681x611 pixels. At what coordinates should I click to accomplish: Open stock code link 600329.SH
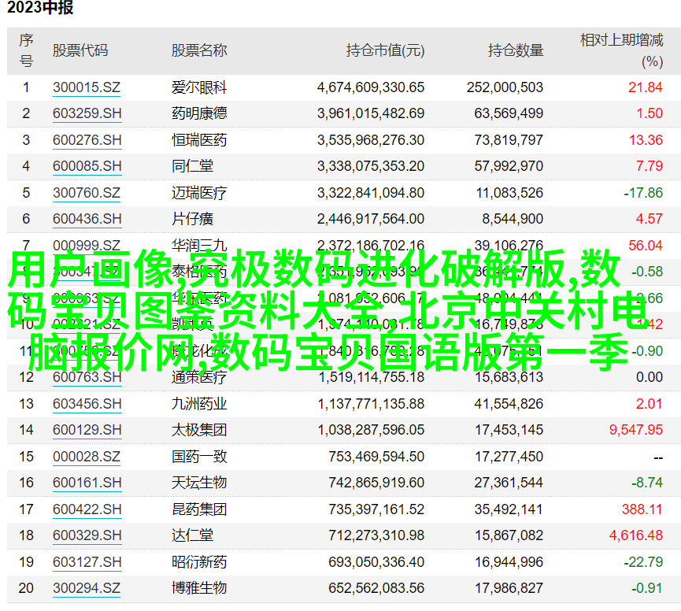click(x=87, y=535)
